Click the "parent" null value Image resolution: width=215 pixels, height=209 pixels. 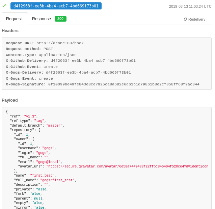[38, 198]
